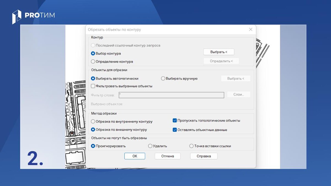Select 'Обрезка по внешнему контуру' option
The width and height of the screenshot is (331, 186).
(93, 130)
